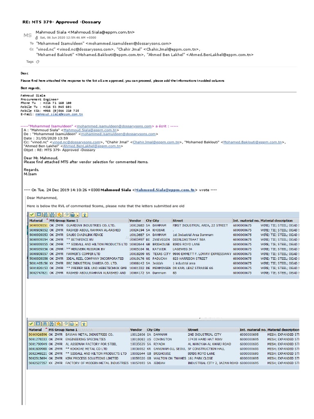
Task: Select ** KOOKJAE METAL CO LTD row
Action: click(x=164, y=349)
